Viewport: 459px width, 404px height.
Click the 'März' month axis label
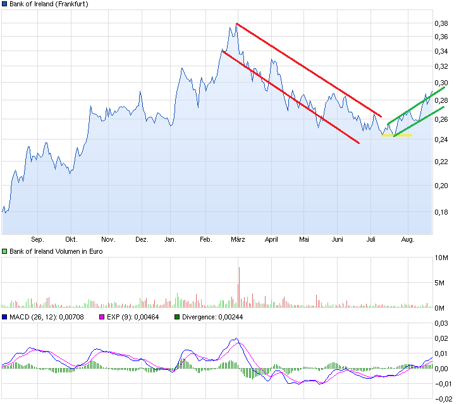[238, 240]
